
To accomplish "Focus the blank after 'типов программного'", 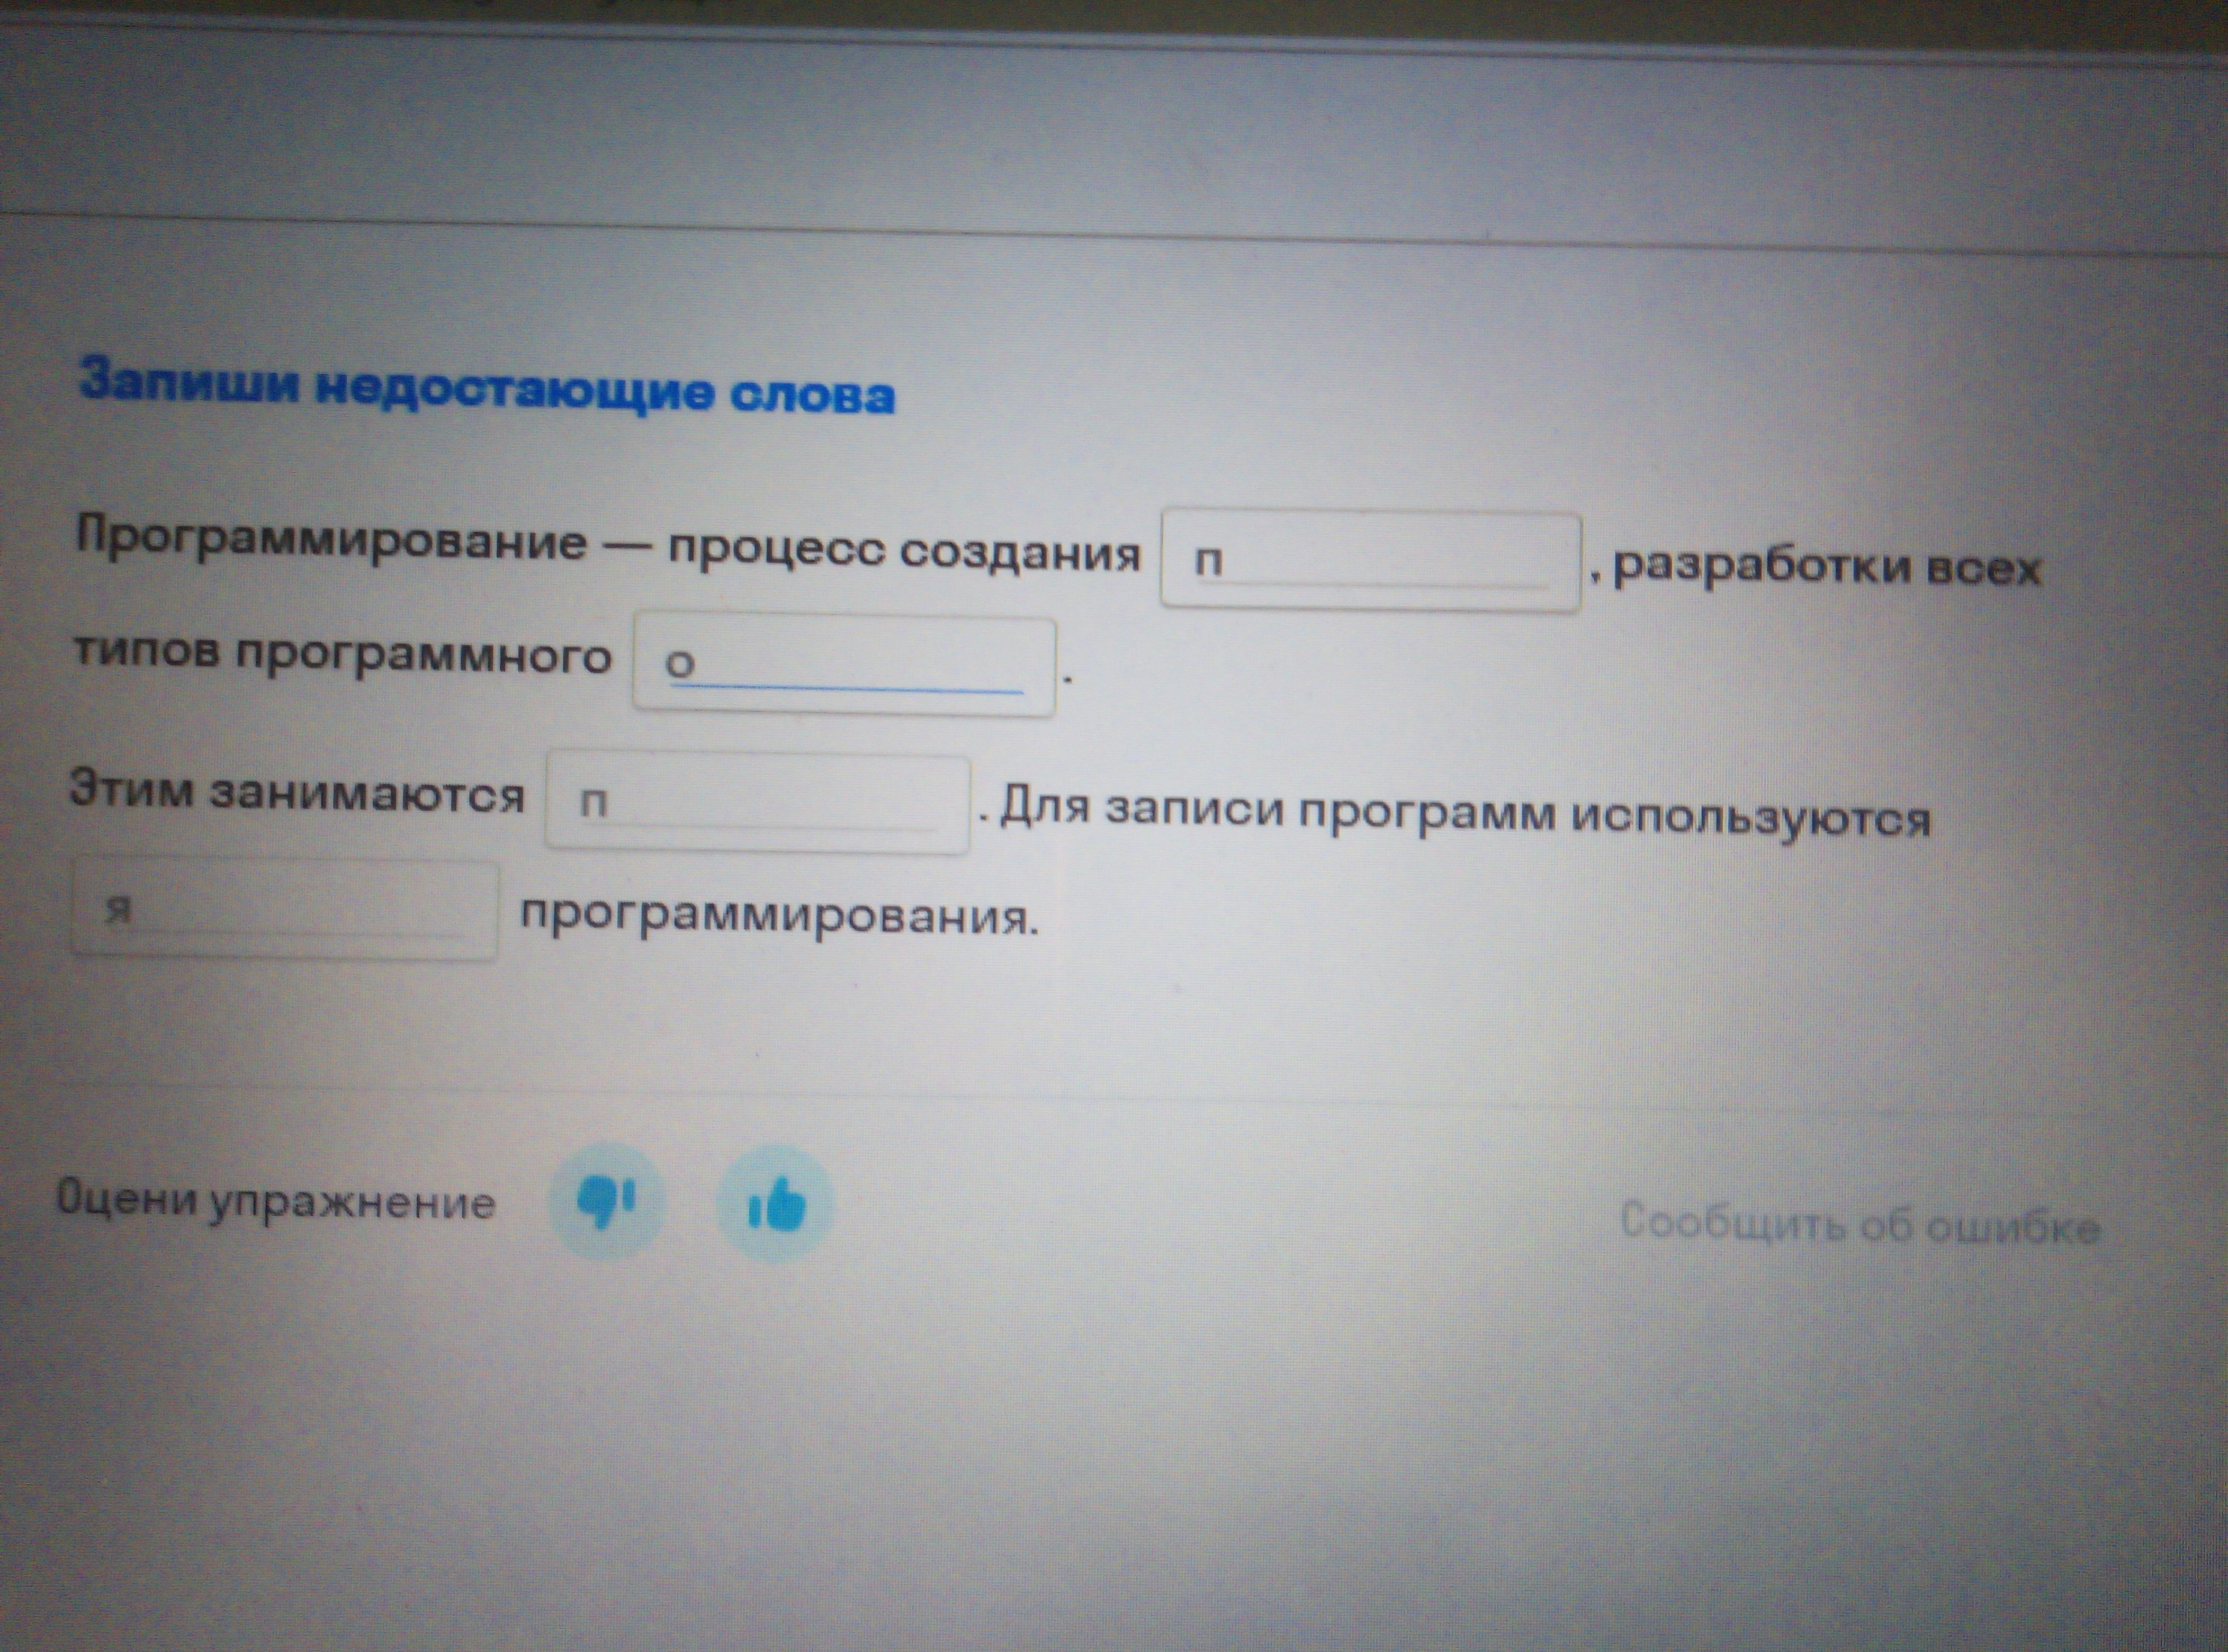I will 844,665.
